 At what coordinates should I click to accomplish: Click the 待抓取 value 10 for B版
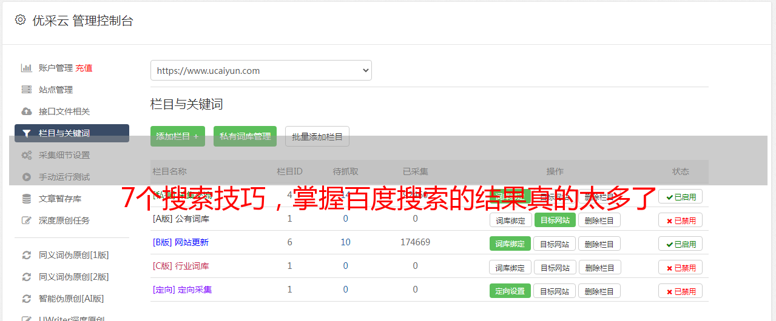346,242
